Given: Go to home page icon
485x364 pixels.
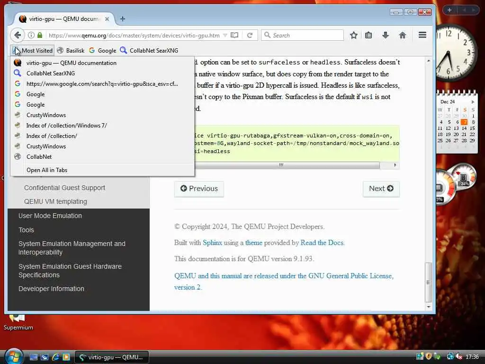Looking at the screenshot, I should (x=403, y=35).
